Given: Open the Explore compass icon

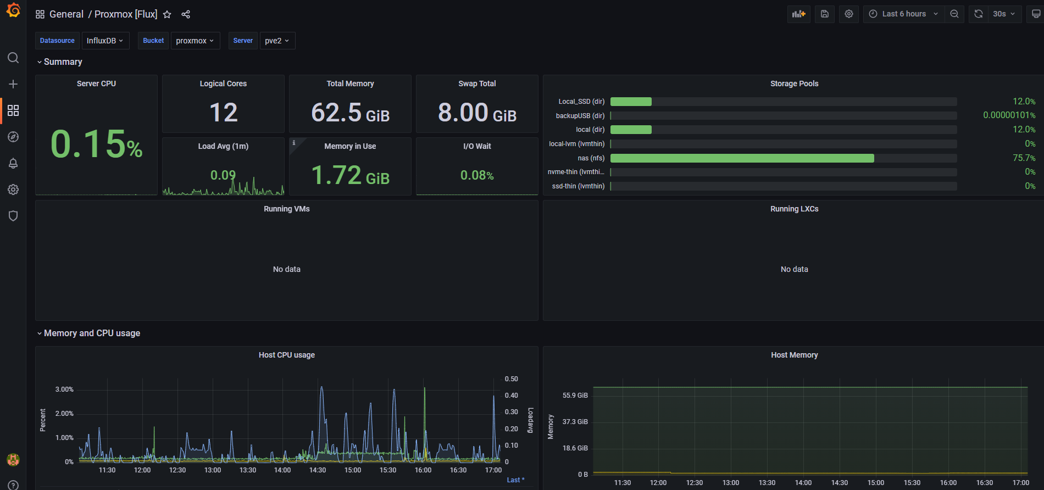Looking at the screenshot, I should click(x=13, y=137).
